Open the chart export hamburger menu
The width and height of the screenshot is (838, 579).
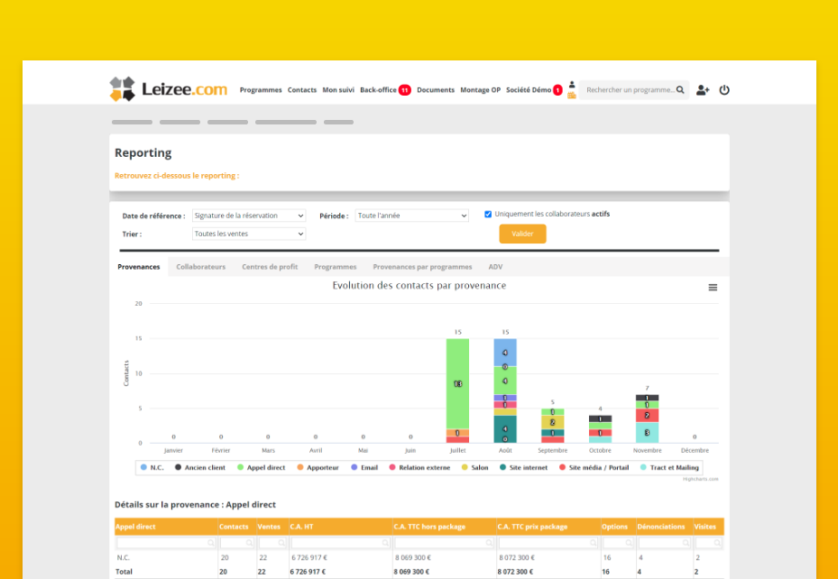click(713, 287)
